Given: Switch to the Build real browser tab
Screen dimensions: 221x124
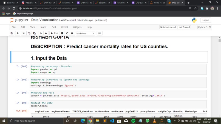Looking at the screenshot, I should pyautogui.click(x=11, y=3).
